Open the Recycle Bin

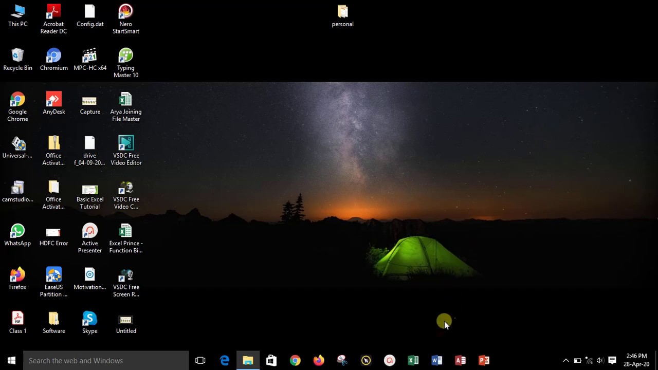pos(17,60)
